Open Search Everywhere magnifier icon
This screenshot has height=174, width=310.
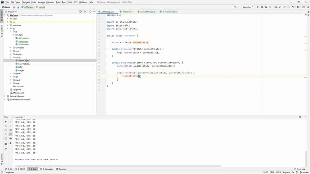[x=308, y=7]
